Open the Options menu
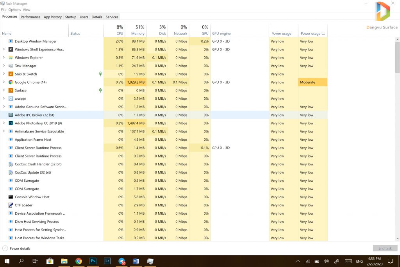 (14, 9)
